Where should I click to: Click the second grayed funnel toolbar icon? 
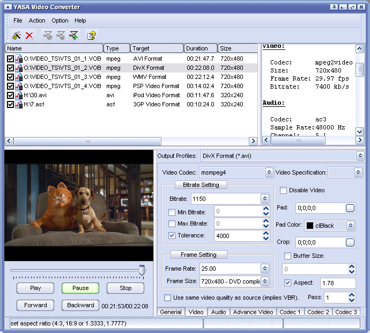[61, 35]
